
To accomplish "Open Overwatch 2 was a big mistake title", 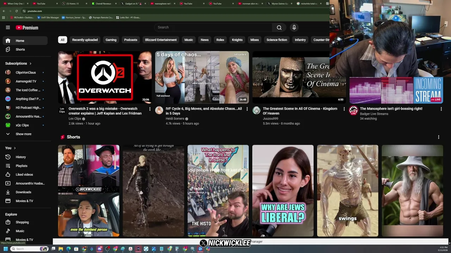I will pyautogui.click(x=105, y=111).
